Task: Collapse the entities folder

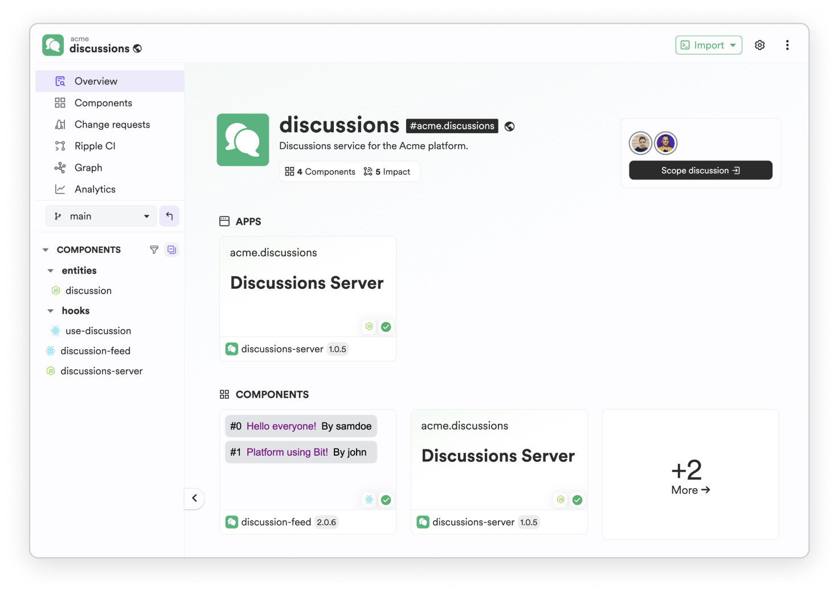Action: coord(51,271)
